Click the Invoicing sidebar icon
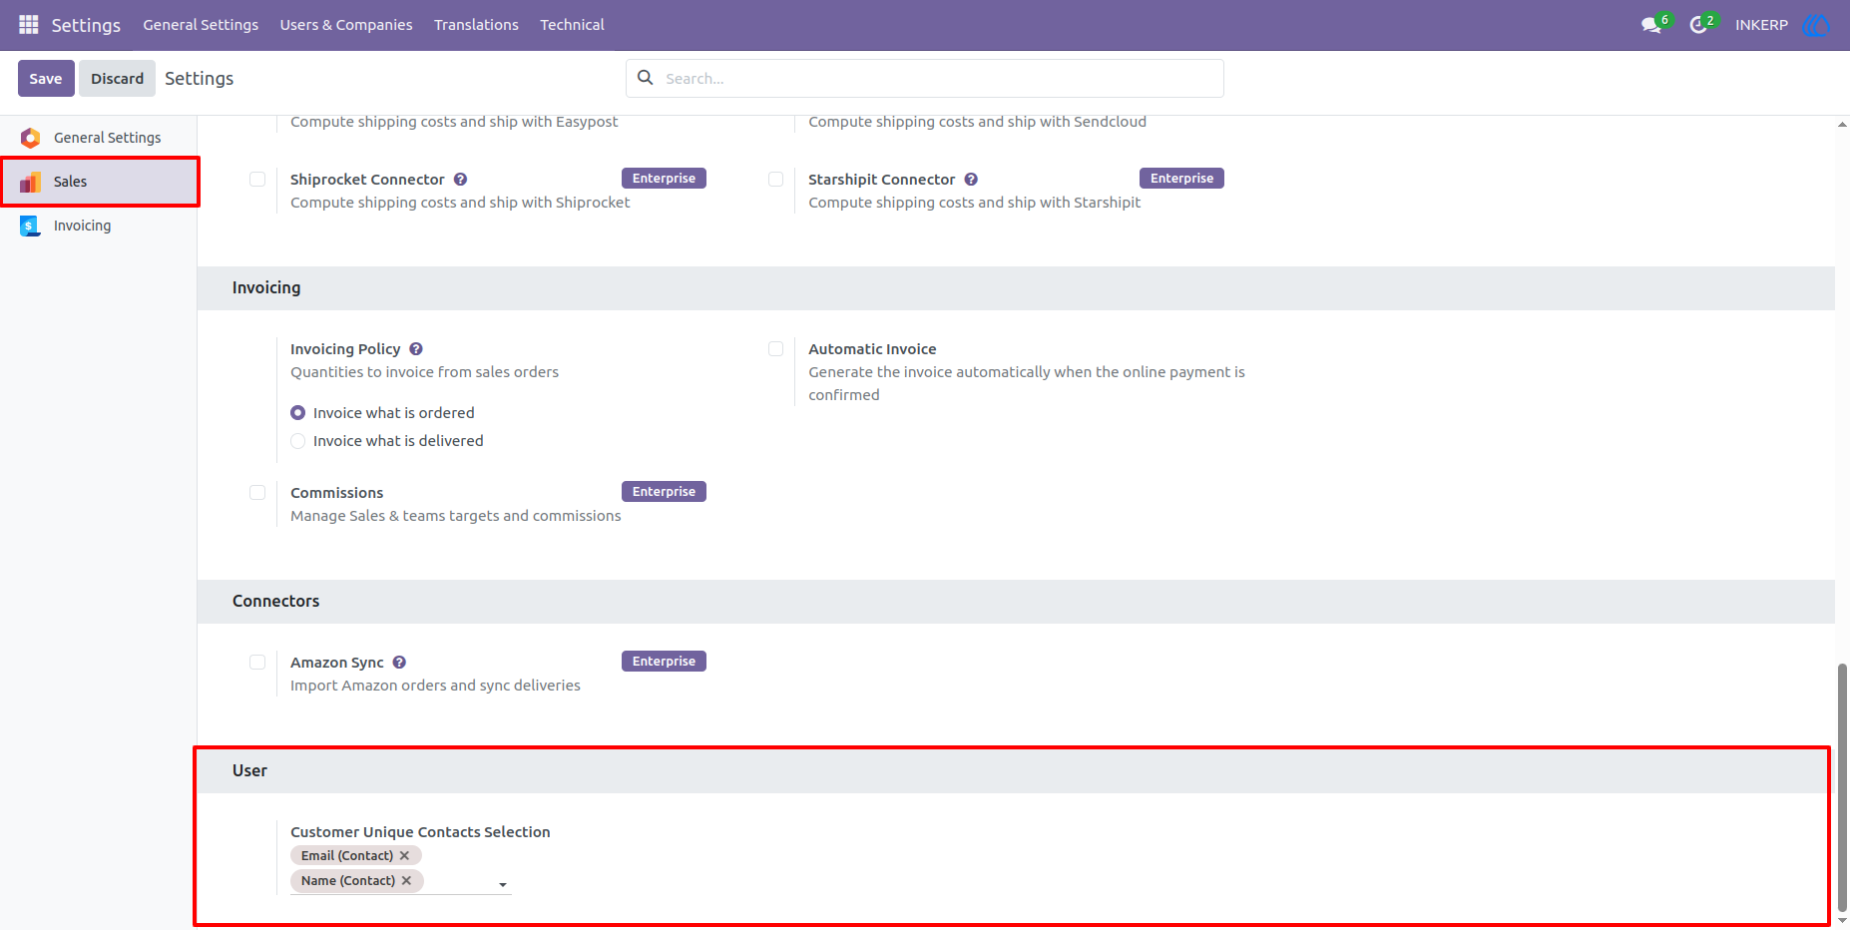The image size is (1850, 930). coord(31,226)
